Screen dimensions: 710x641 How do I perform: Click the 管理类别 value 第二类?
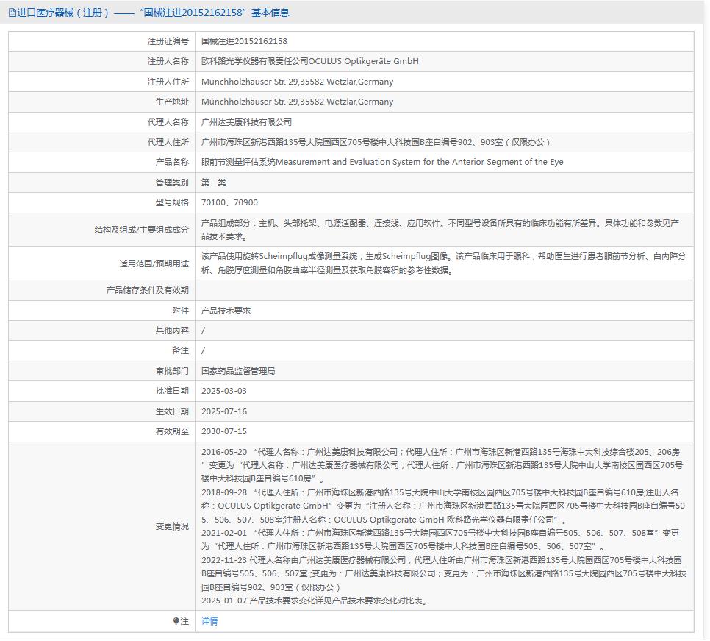pos(215,182)
